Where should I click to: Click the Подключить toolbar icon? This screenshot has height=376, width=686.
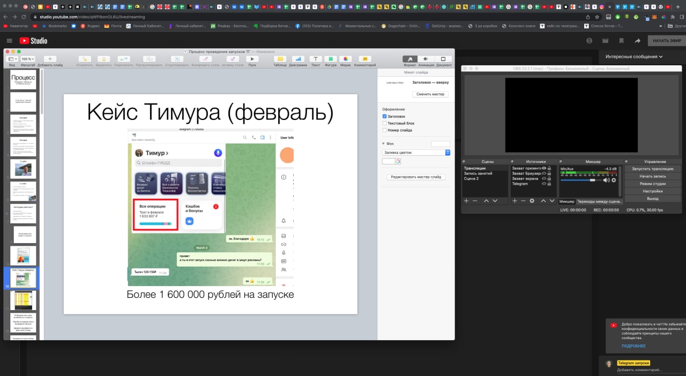pos(124,59)
